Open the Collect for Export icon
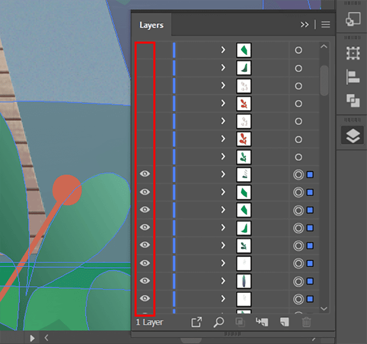The image size is (367, 344). 196,322
